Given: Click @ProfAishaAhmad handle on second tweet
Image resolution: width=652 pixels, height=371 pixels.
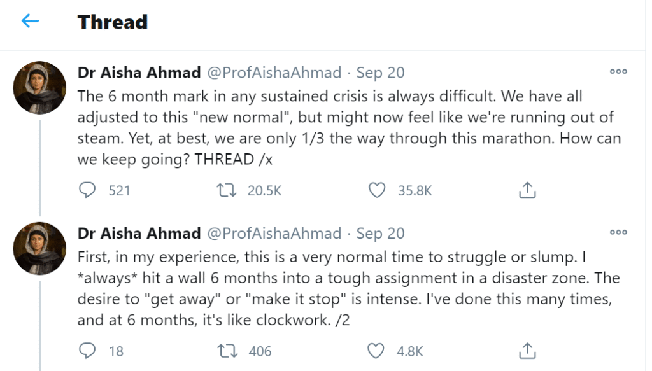Looking at the screenshot, I should click(275, 234).
